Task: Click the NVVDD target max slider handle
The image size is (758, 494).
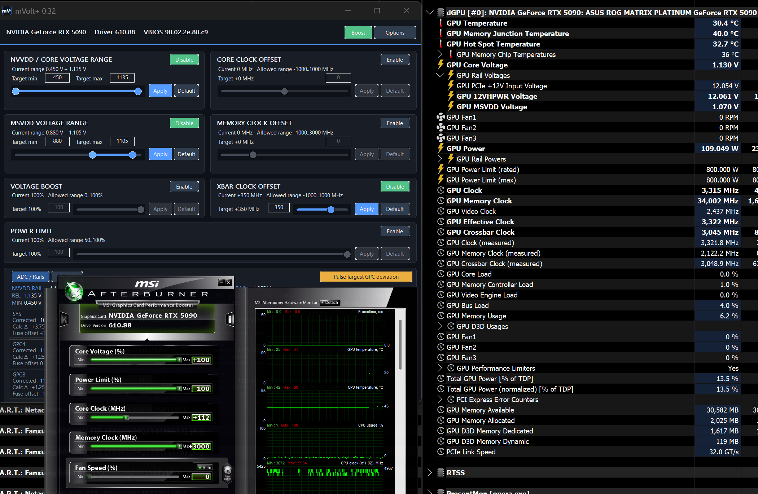Action: click(138, 92)
